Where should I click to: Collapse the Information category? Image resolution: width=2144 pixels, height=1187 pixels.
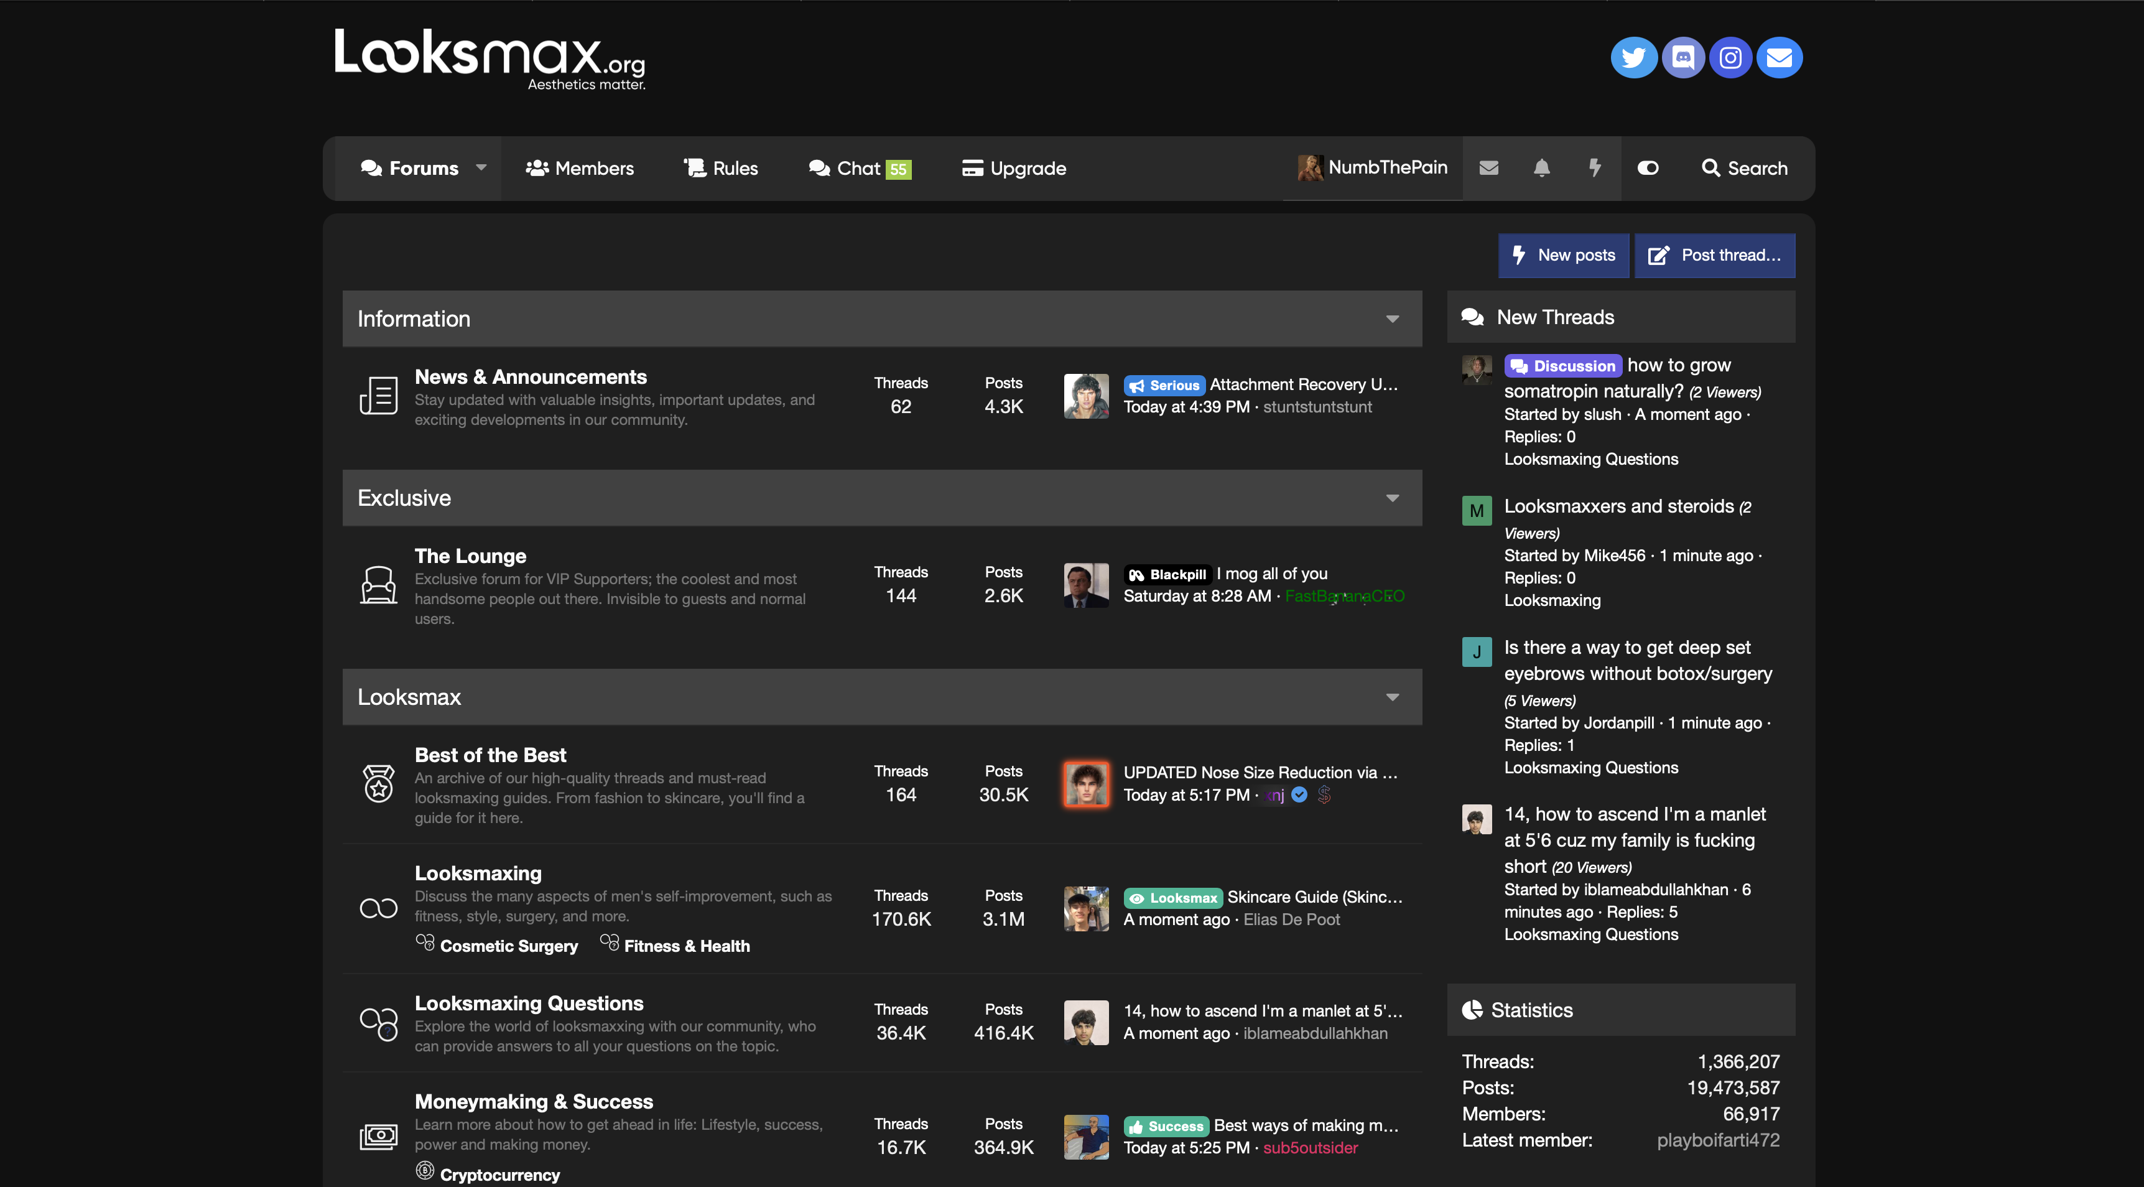(x=1393, y=319)
